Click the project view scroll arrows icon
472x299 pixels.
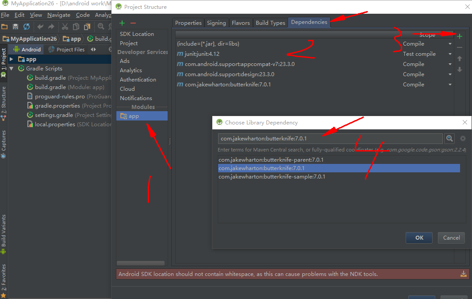(93, 50)
